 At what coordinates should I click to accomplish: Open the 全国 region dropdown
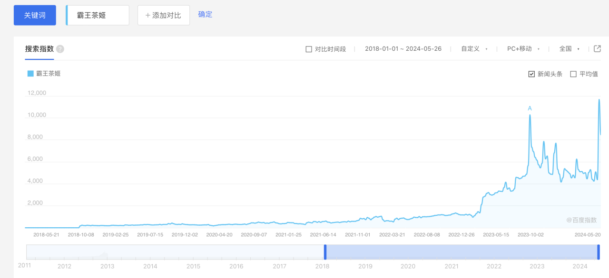click(569, 49)
